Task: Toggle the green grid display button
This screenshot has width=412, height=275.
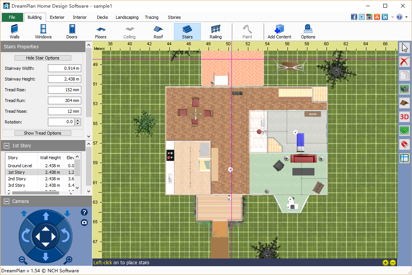Action: [404, 130]
